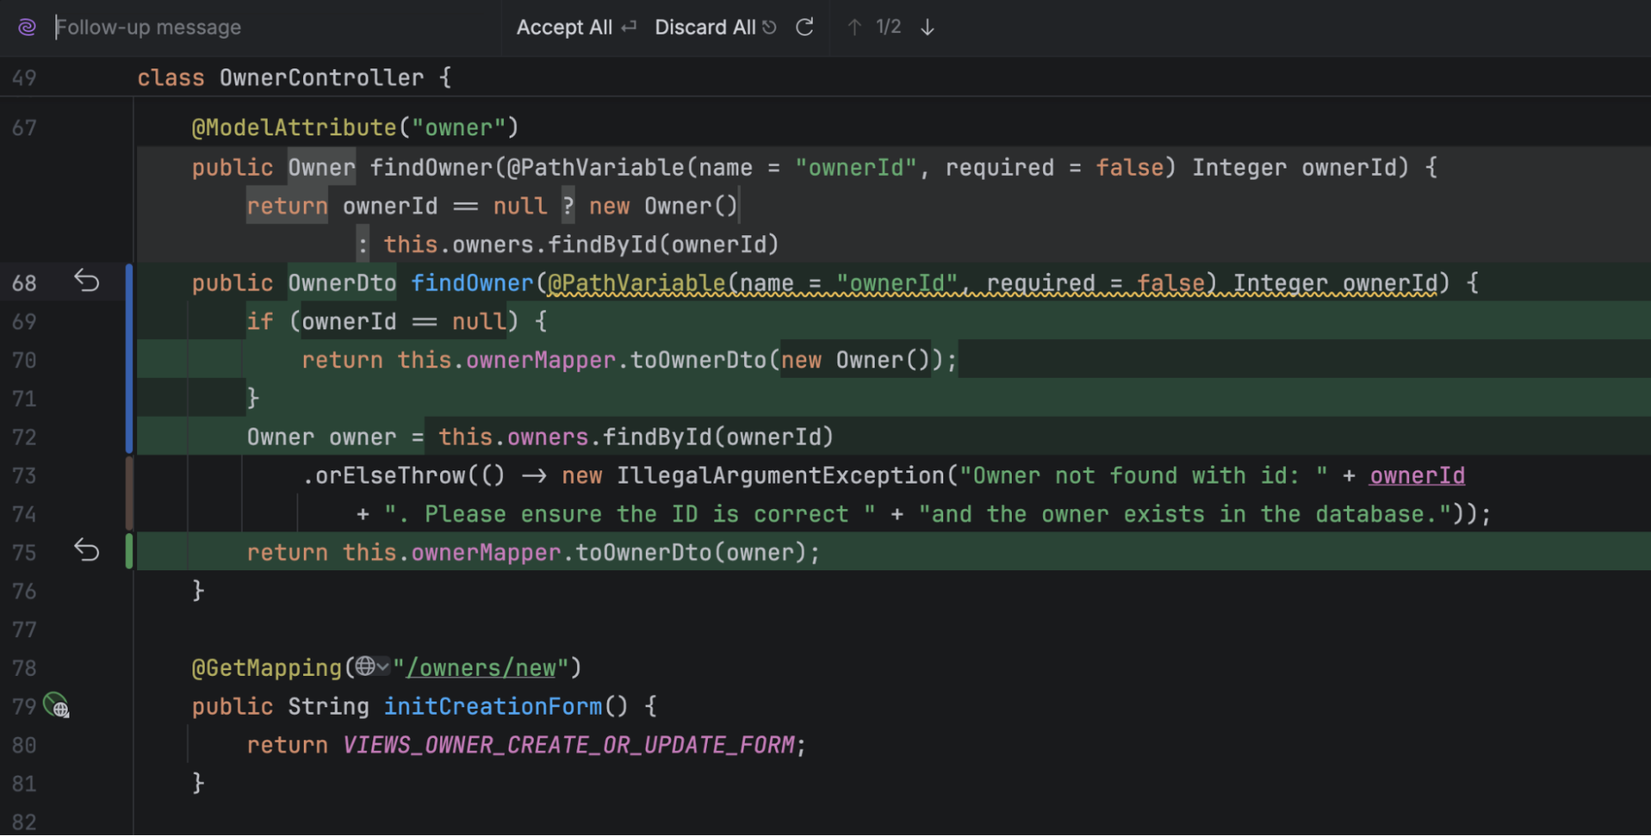Discard all proposed changes
This screenshot has height=836, width=1651.
pyautogui.click(x=715, y=27)
